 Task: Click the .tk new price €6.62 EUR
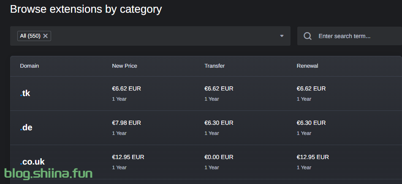point(126,89)
